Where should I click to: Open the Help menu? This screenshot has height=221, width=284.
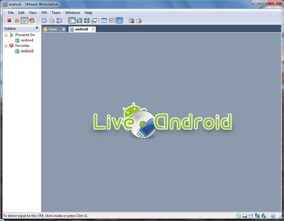click(x=88, y=12)
